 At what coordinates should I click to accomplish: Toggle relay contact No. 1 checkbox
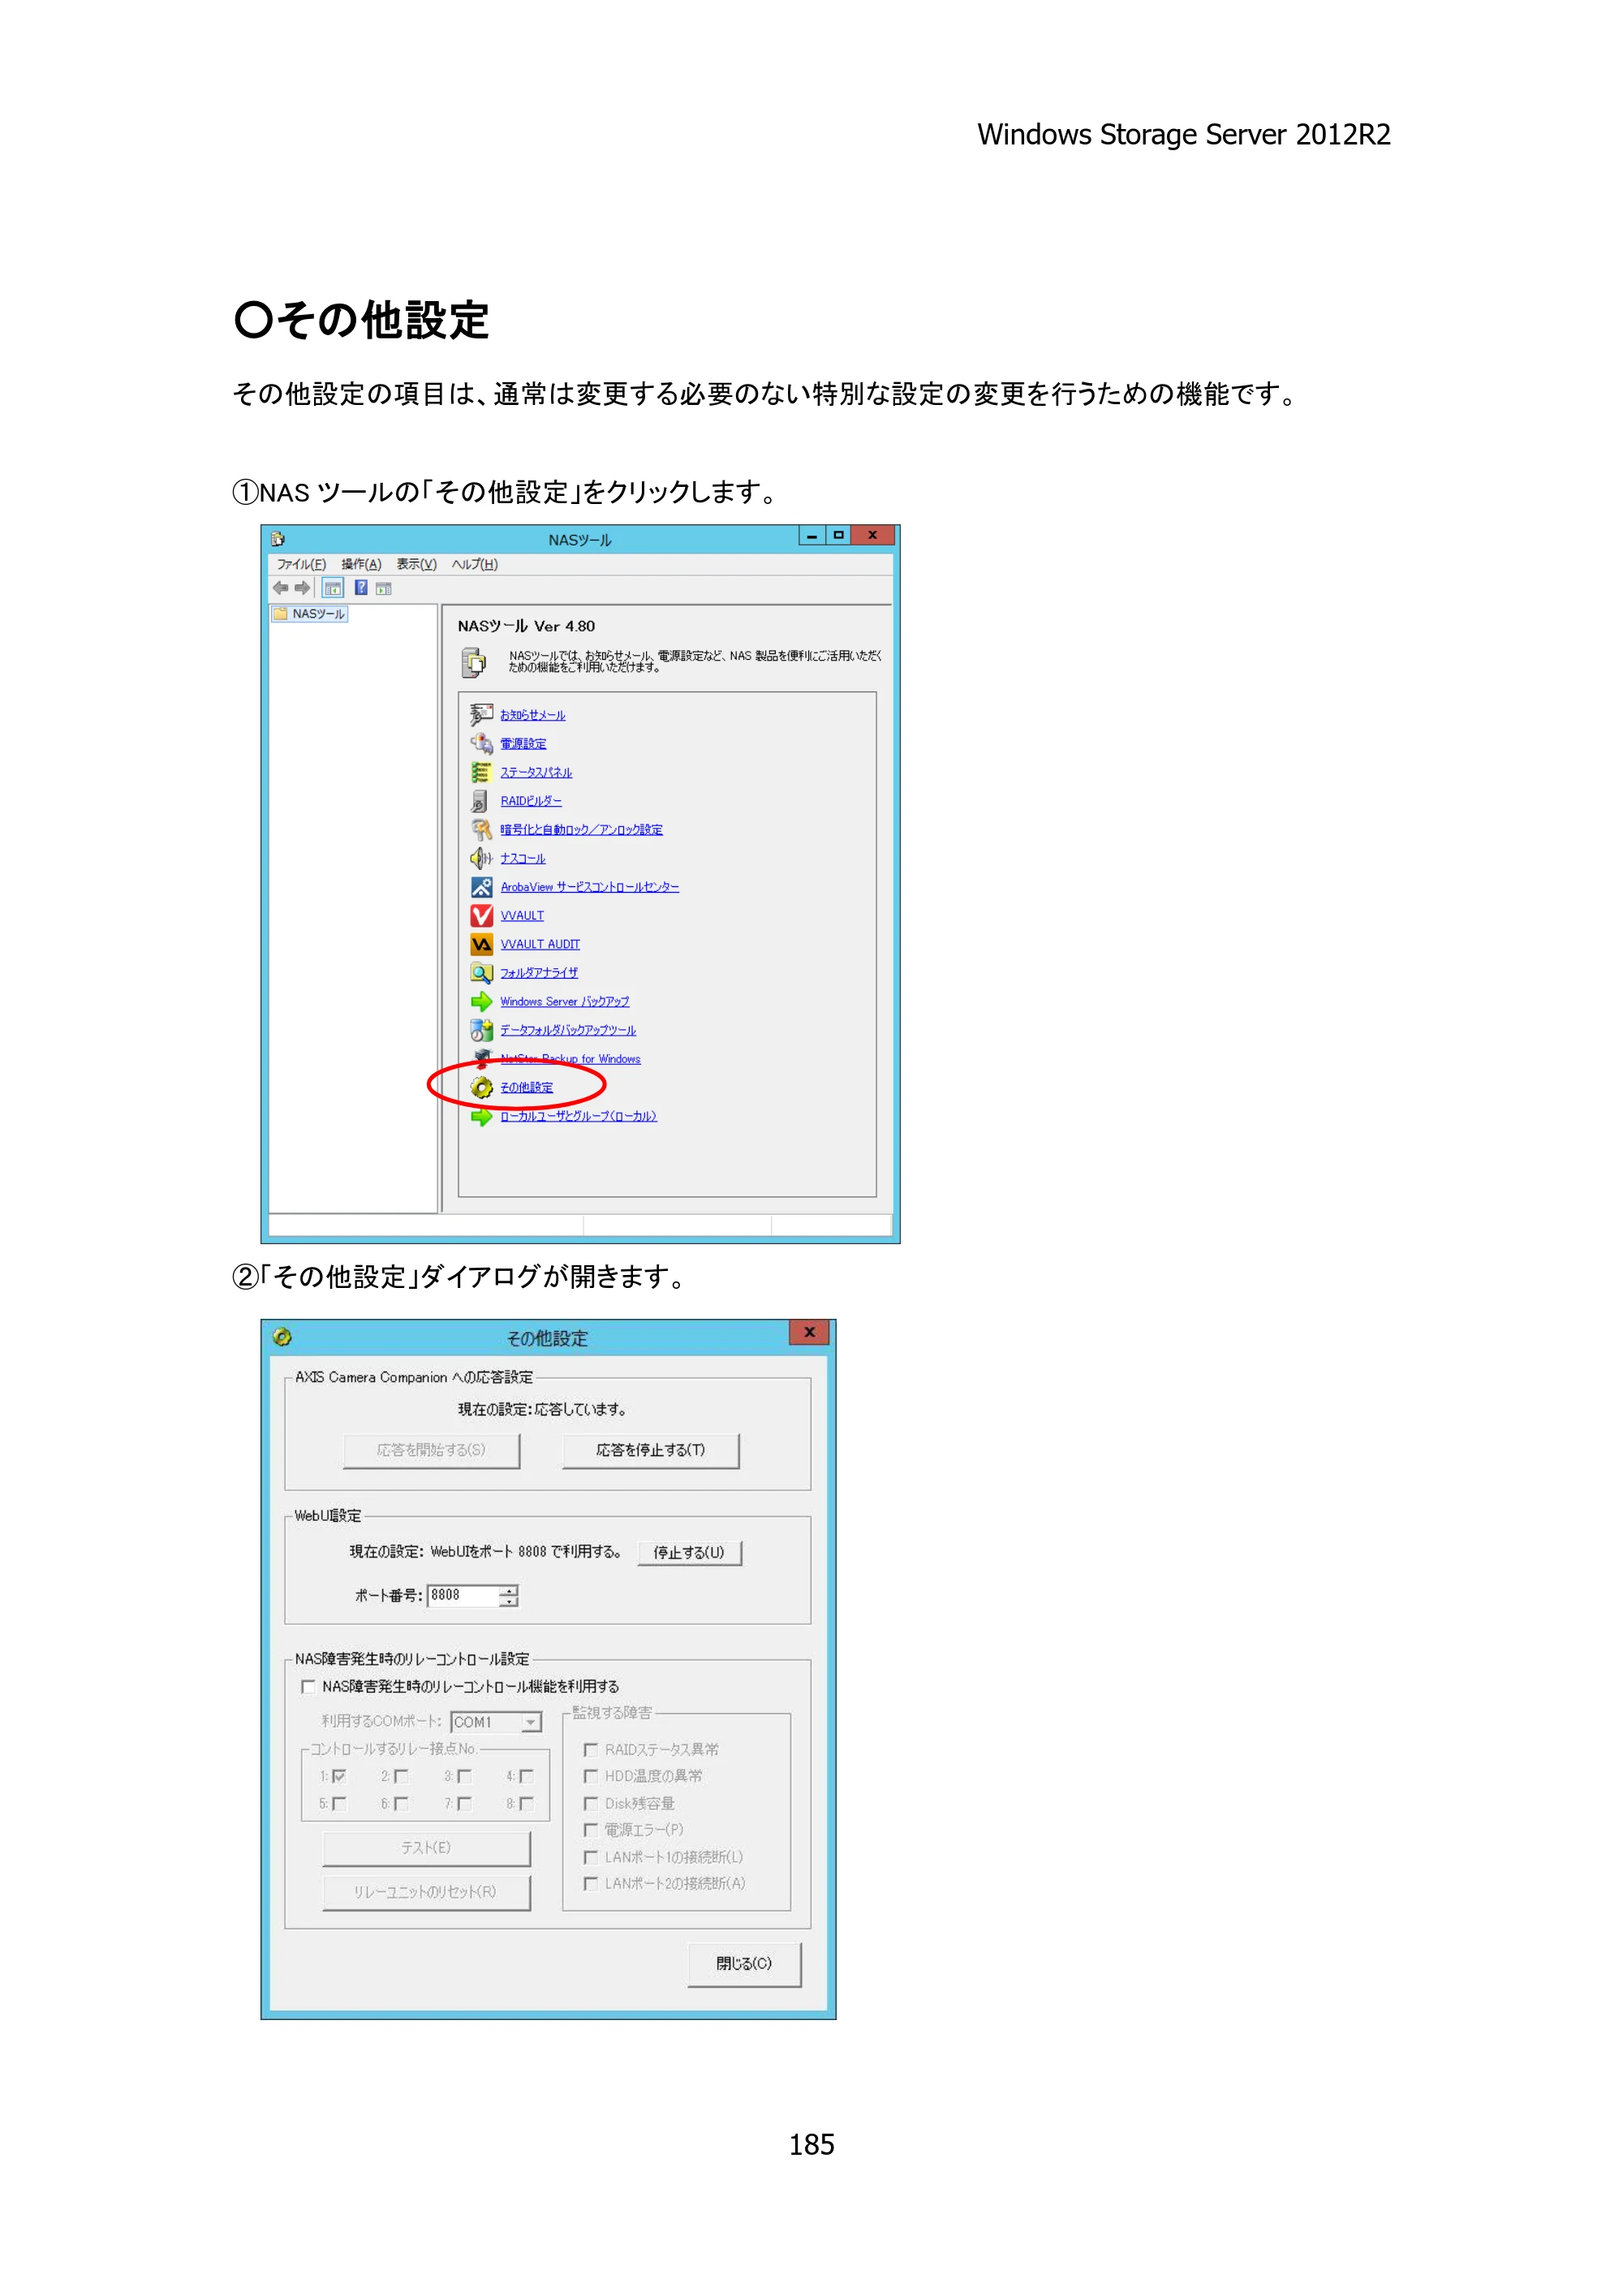[x=339, y=1776]
